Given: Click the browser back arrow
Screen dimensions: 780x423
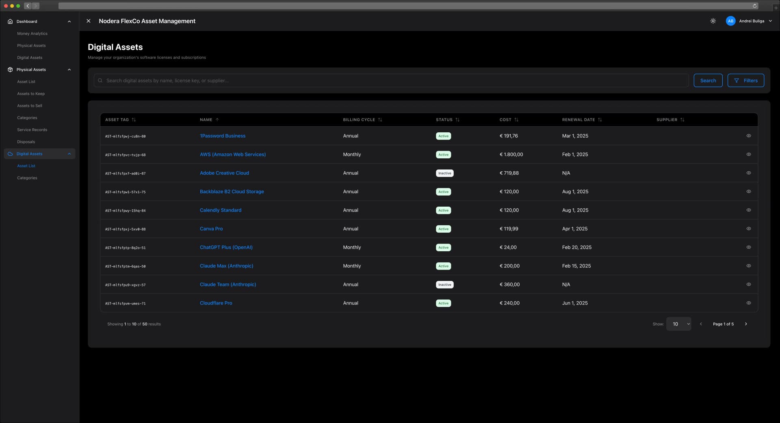Looking at the screenshot, I should point(28,6).
